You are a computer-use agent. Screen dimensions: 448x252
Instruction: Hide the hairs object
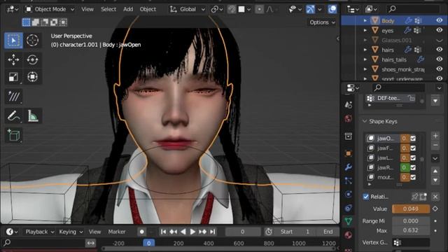tap(439, 50)
